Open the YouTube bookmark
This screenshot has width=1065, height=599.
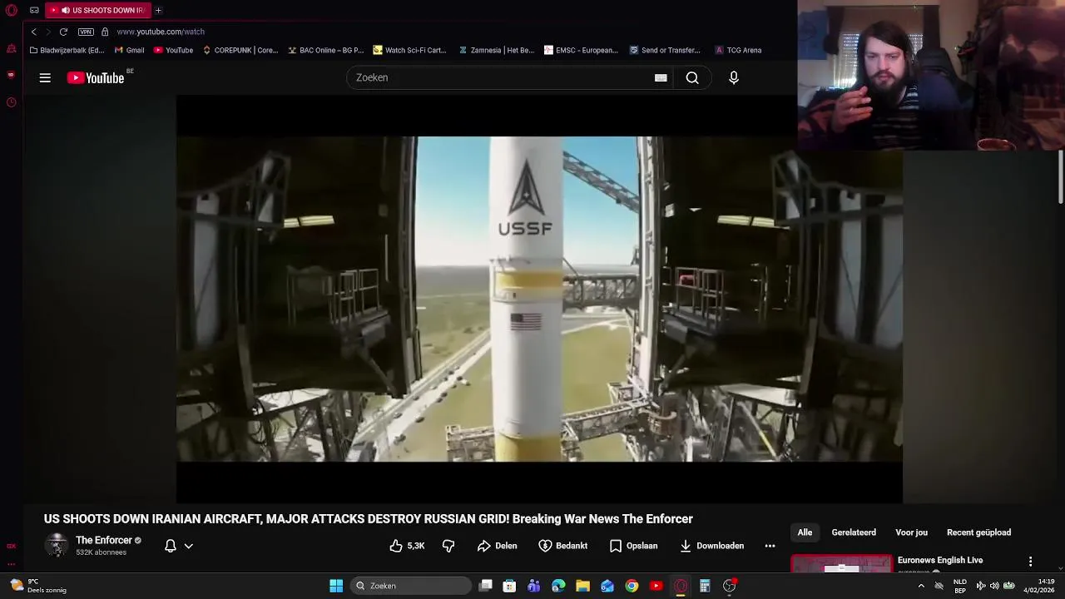point(173,50)
